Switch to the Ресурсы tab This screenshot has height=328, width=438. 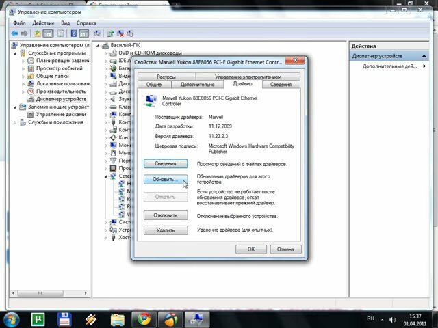click(166, 77)
